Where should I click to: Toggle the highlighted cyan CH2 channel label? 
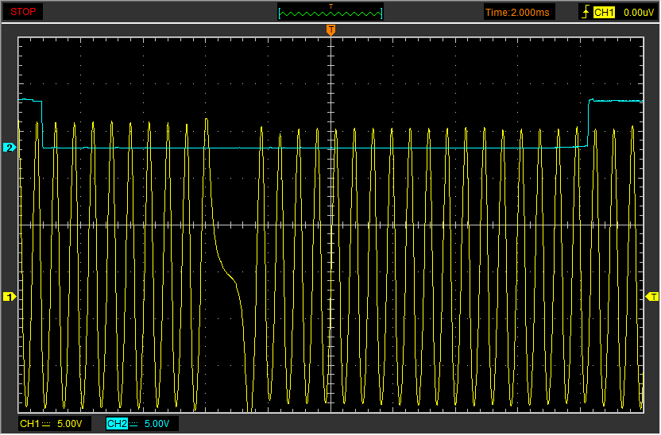point(117,424)
